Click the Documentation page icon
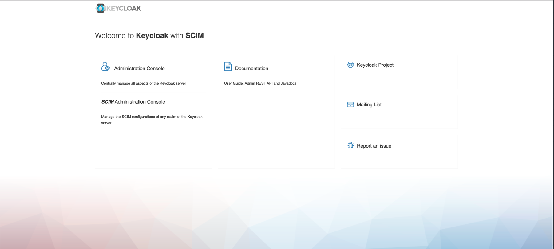 click(x=228, y=66)
